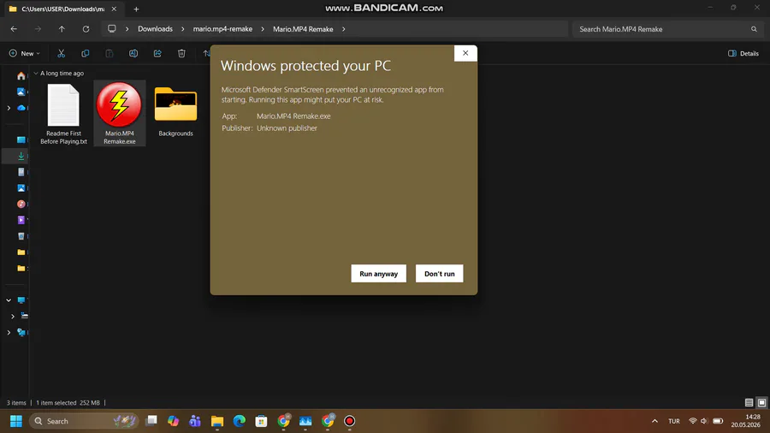Open the New dropdown menu
770x433 pixels.
[x=24, y=53]
